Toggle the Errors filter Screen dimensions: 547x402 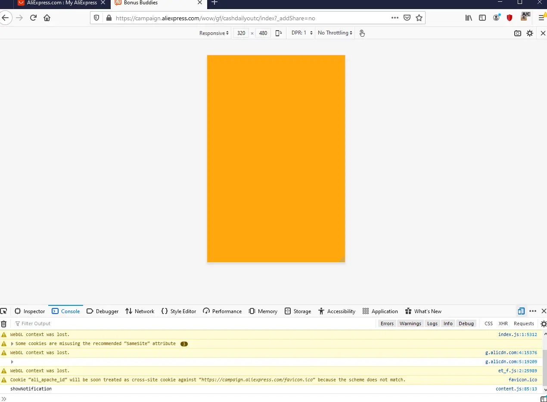(x=387, y=323)
